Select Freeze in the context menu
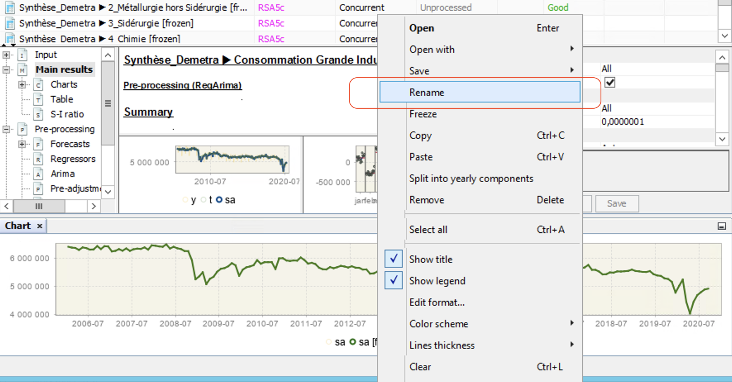This screenshot has width=732, height=382. click(423, 114)
